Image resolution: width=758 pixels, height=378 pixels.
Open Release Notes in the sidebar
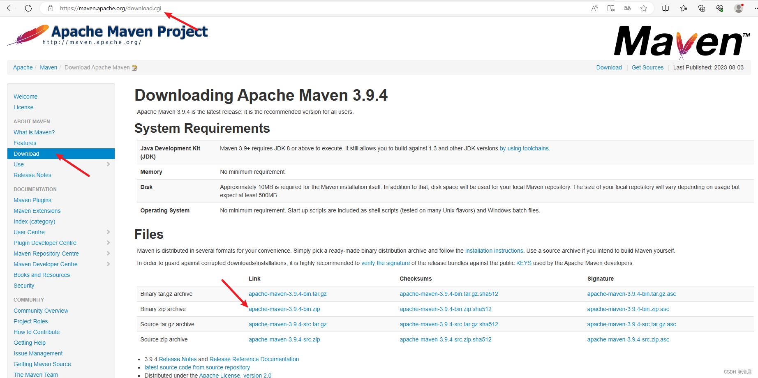pyautogui.click(x=32, y=175)
